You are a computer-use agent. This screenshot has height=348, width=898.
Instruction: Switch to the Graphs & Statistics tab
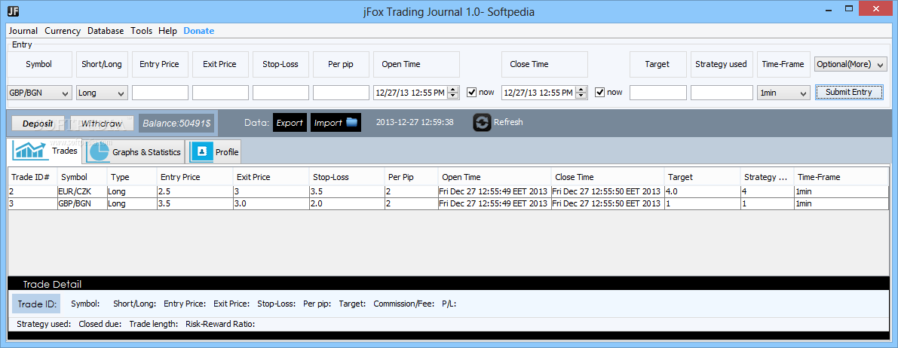(135, 151)
